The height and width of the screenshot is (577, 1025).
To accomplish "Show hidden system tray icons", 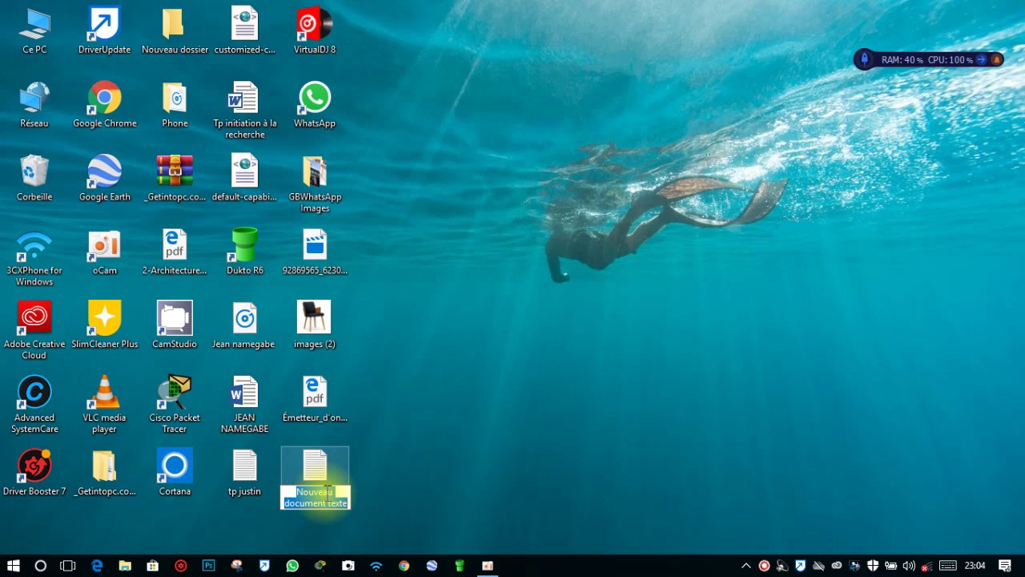I will [x=746, y=566].
